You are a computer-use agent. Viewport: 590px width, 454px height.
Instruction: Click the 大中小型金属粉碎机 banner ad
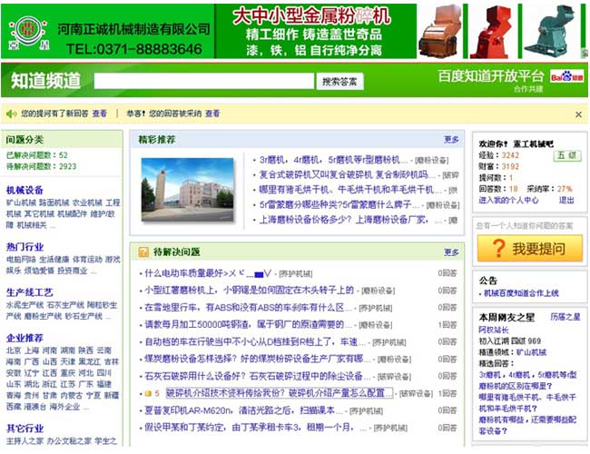click(x=312, y=16)
